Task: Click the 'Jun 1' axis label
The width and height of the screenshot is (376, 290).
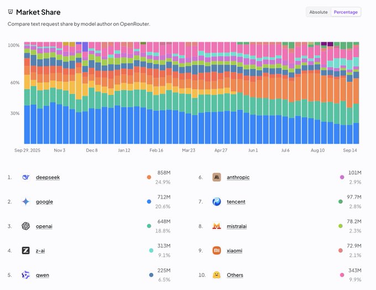Action: click(x=253, y=151)
